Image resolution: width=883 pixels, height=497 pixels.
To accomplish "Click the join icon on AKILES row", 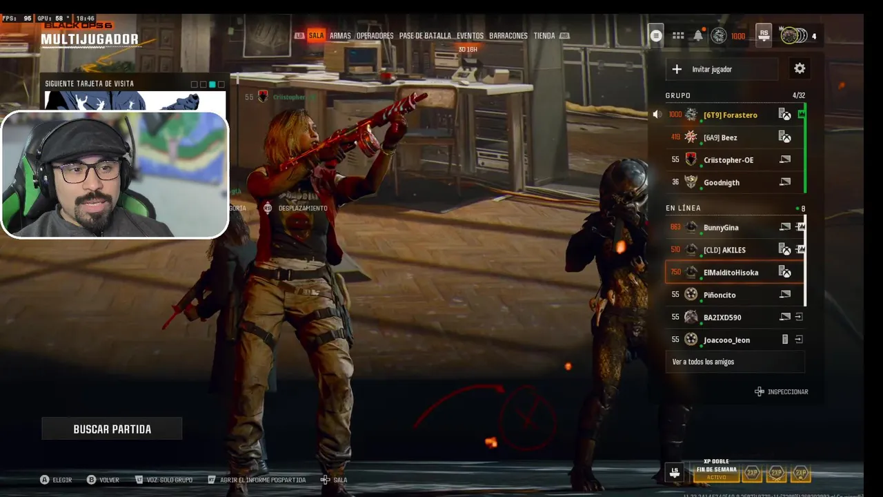I will pos(800,249).
